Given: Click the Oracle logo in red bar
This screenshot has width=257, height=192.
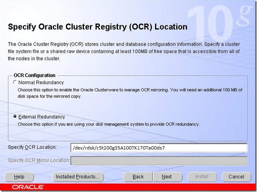Looking at the screenshot, I should coord(28,187).
